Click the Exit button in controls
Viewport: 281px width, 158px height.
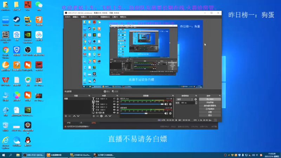(210, 116)
